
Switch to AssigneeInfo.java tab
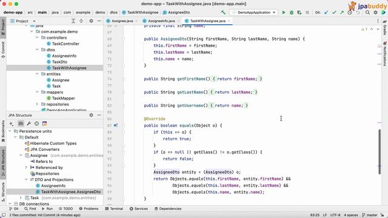pos(161,21)
